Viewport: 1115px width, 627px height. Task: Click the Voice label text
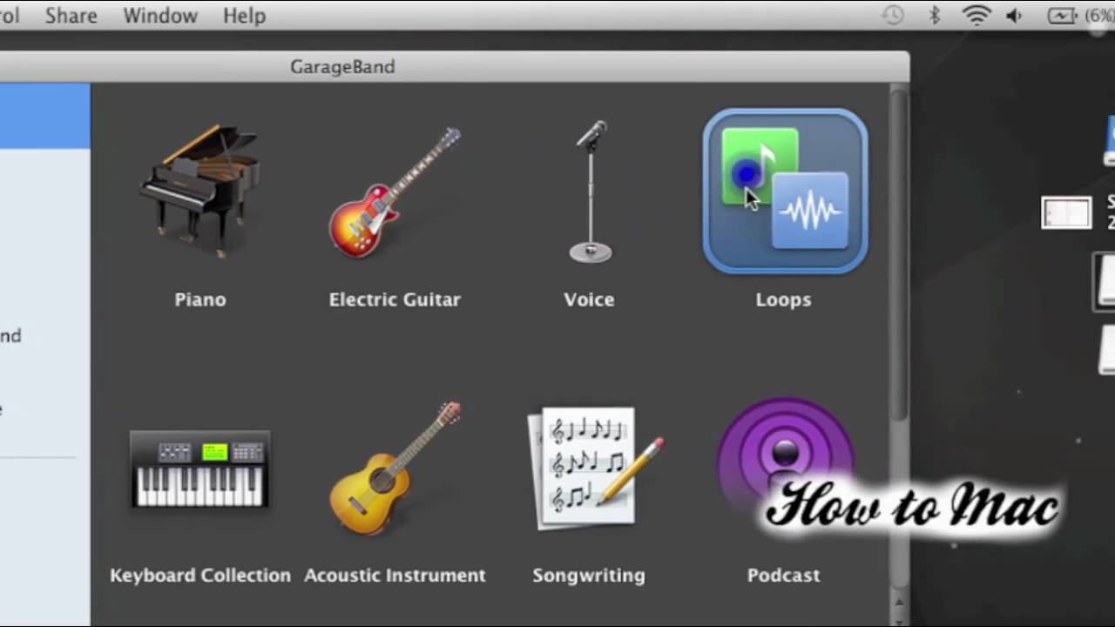point(589,300)
